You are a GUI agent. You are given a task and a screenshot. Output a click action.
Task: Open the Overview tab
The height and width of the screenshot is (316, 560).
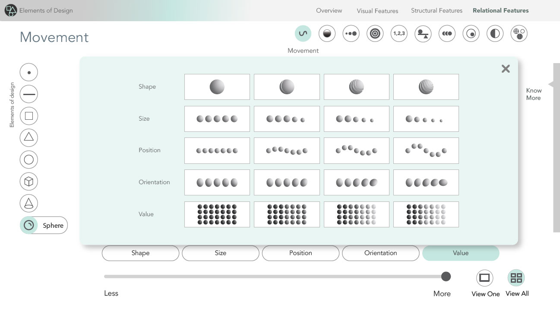[x=329, y=10]
